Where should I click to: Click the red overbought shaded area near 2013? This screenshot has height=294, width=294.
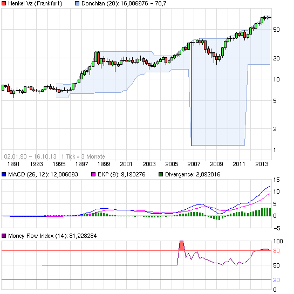263,250
